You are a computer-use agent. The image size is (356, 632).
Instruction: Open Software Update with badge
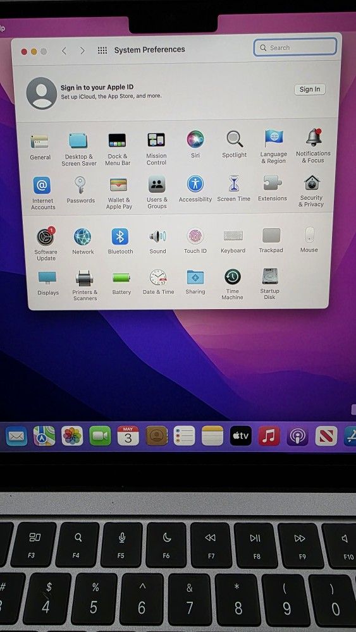pyautogui.click(x=46, y=236)
